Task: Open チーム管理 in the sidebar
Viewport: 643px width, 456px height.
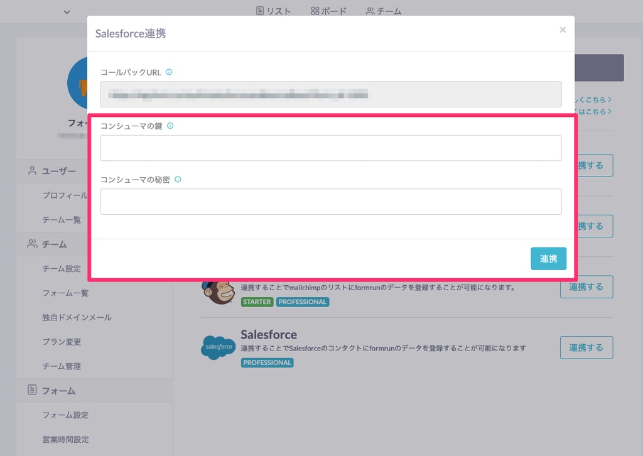Action: (x=62, y=366)
